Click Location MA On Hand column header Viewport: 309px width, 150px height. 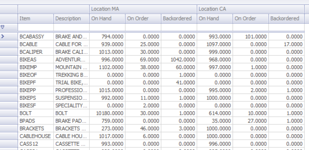tap(107, 19)
